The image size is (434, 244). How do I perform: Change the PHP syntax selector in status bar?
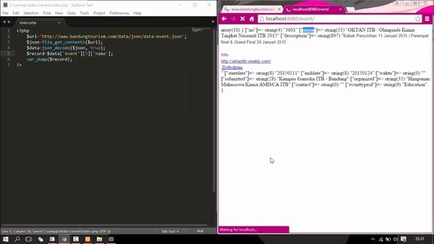point(201,231)
